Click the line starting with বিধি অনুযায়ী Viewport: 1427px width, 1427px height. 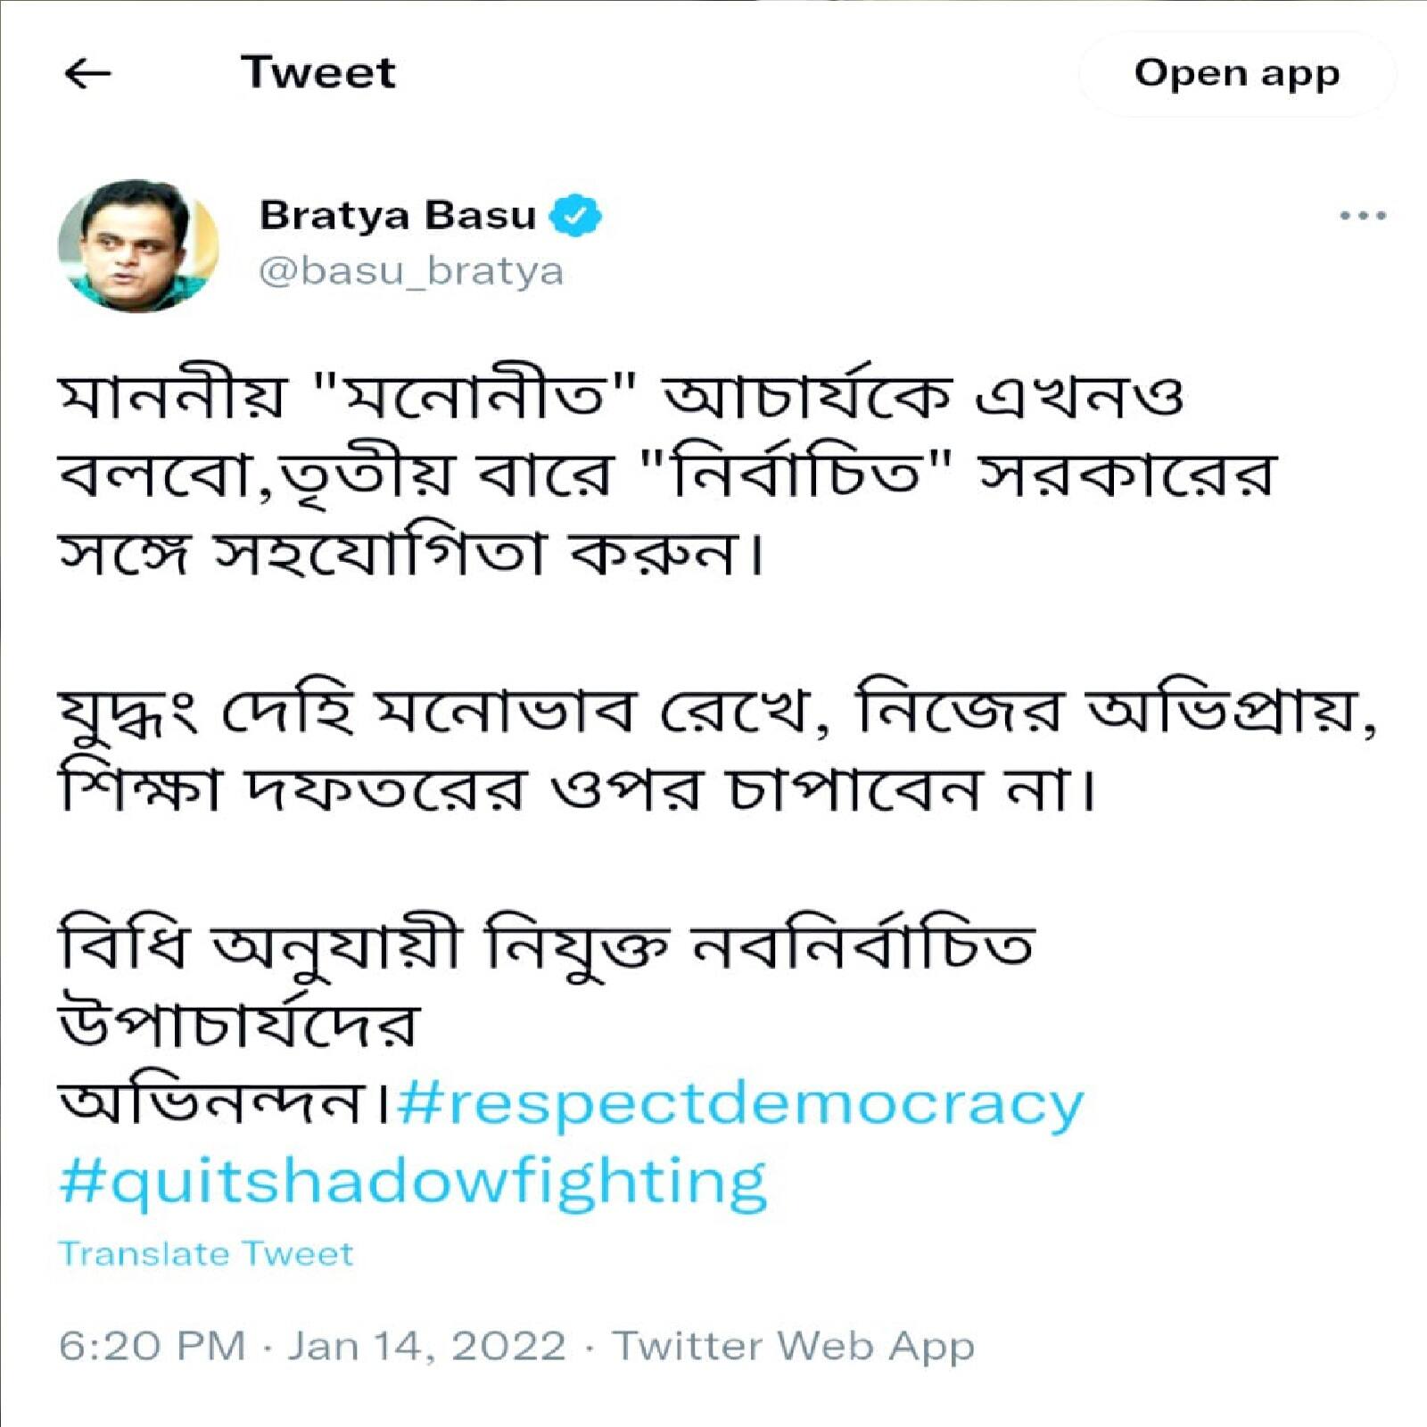coord(546,946)
